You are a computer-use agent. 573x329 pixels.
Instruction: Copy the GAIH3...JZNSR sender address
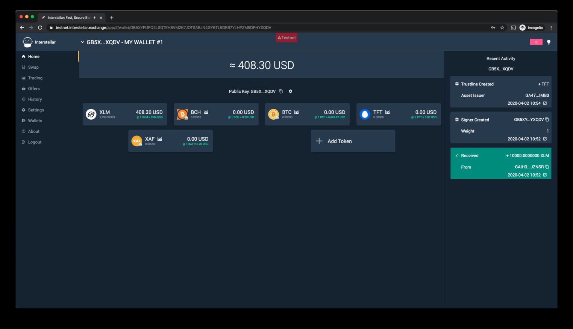point(547,167)
